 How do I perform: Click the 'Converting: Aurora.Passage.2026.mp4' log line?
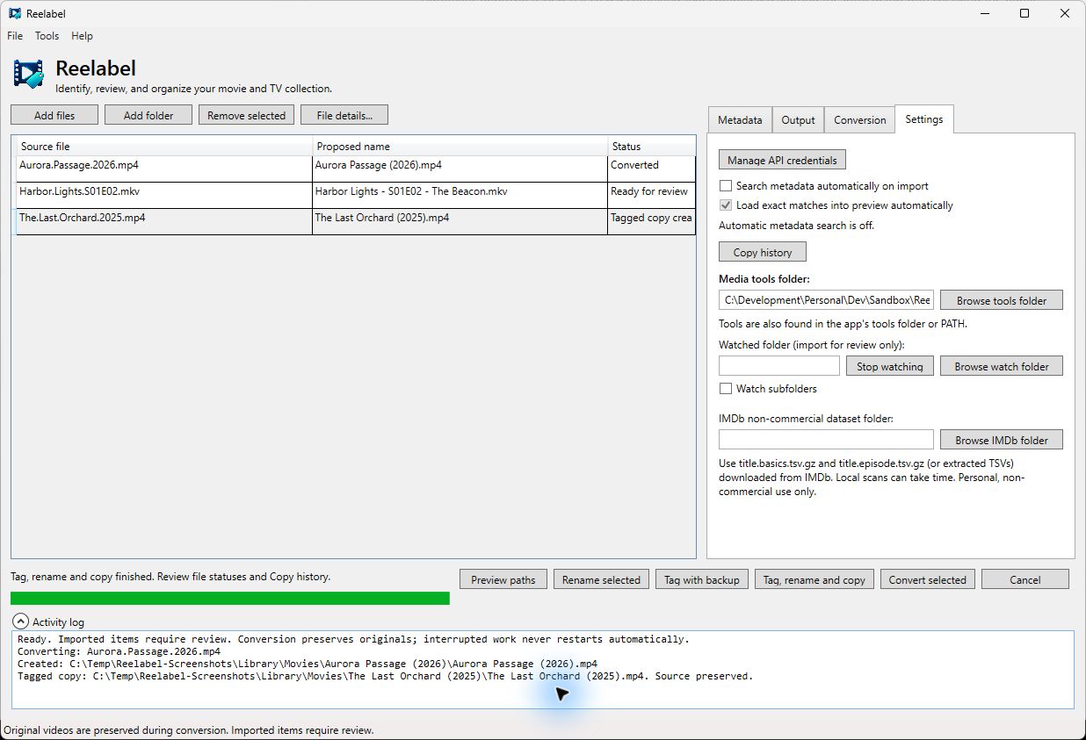119,651
